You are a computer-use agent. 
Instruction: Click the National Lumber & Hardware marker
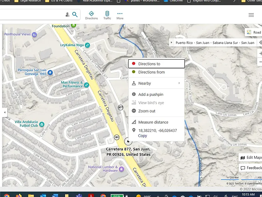pos(121,169)
